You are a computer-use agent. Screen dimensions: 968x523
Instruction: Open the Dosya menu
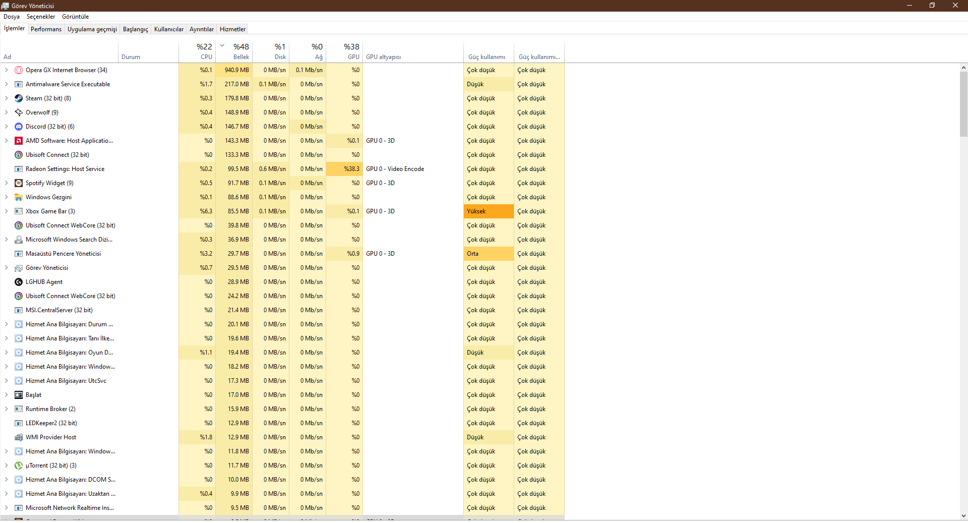tap(12, 17)
